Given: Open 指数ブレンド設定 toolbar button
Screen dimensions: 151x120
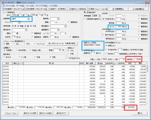Looking at the screenshot, I should coord(77,9).
